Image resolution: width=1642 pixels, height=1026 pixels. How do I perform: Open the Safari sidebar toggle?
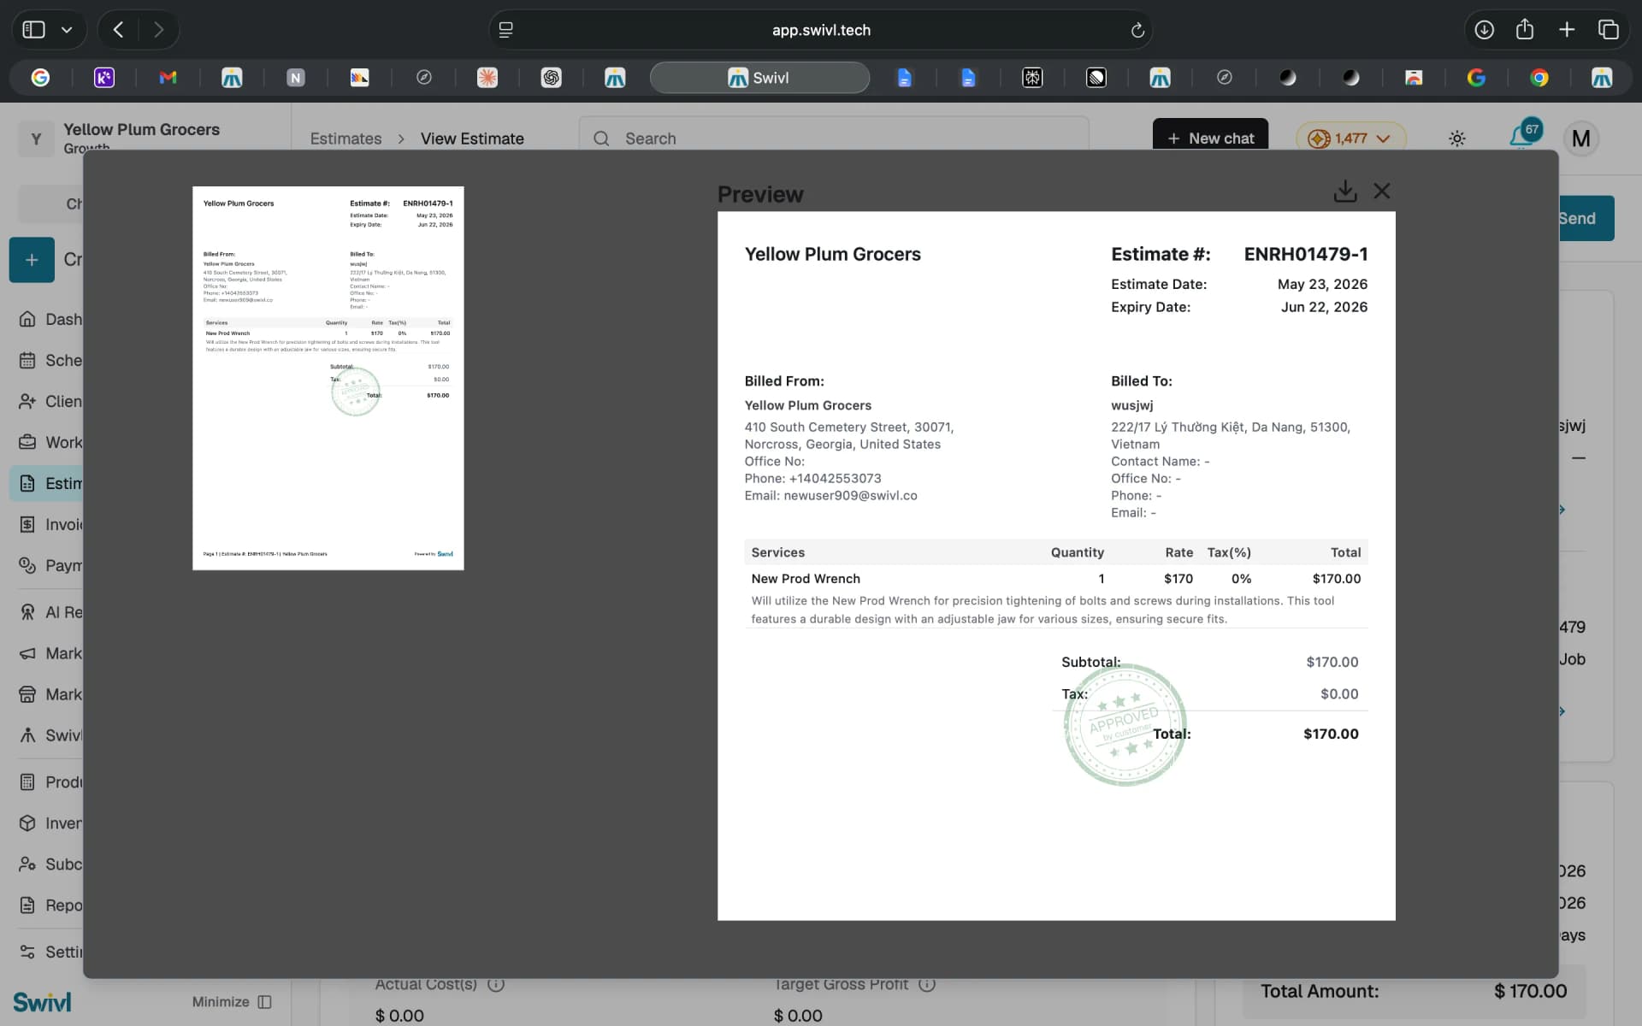[x=33, y=30]
